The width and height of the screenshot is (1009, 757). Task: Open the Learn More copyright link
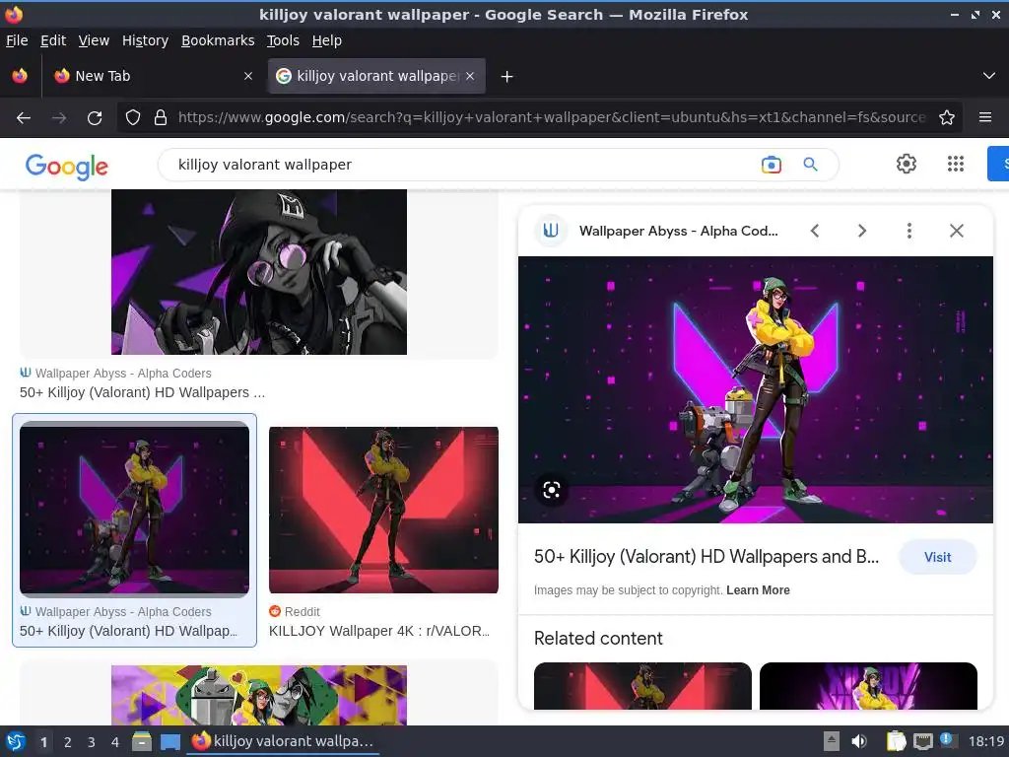pyautogui.click(x=758, y=590)
